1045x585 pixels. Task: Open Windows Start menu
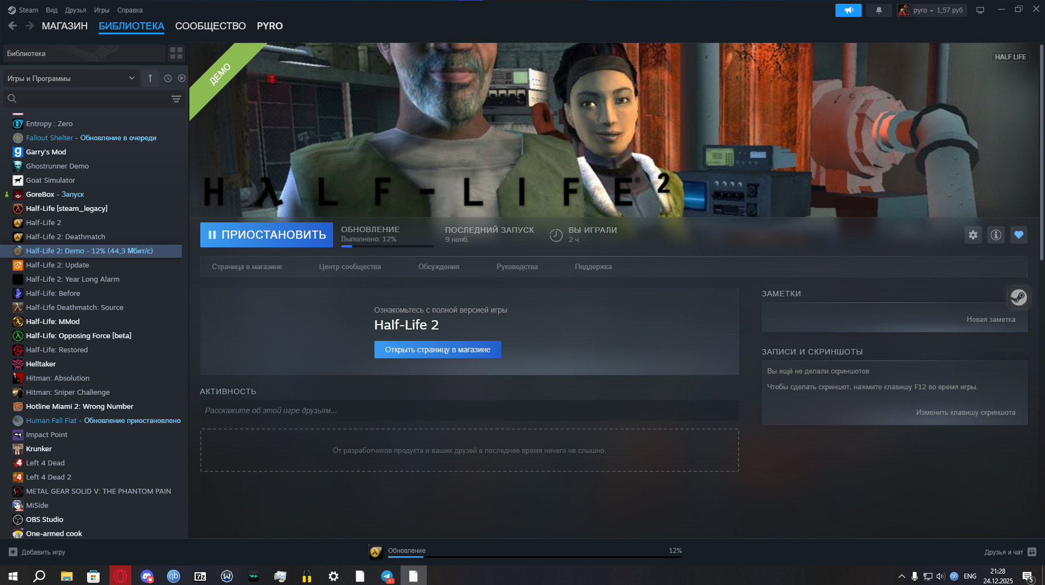tap(13, 576)
